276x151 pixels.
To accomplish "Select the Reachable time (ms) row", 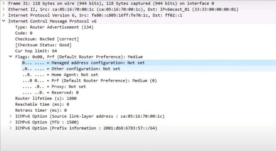I will [42, 104].
